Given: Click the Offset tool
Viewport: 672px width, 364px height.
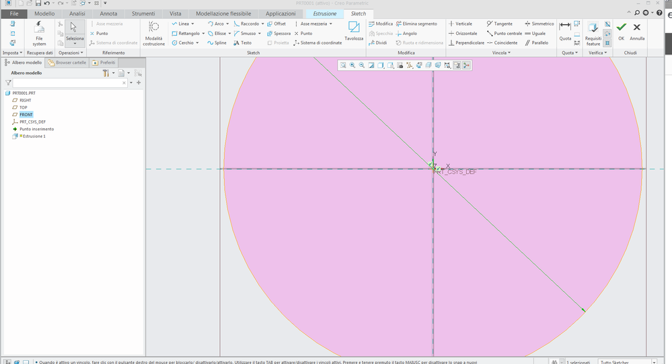Looking at the screenshot, I should click(x=276, y=24).
